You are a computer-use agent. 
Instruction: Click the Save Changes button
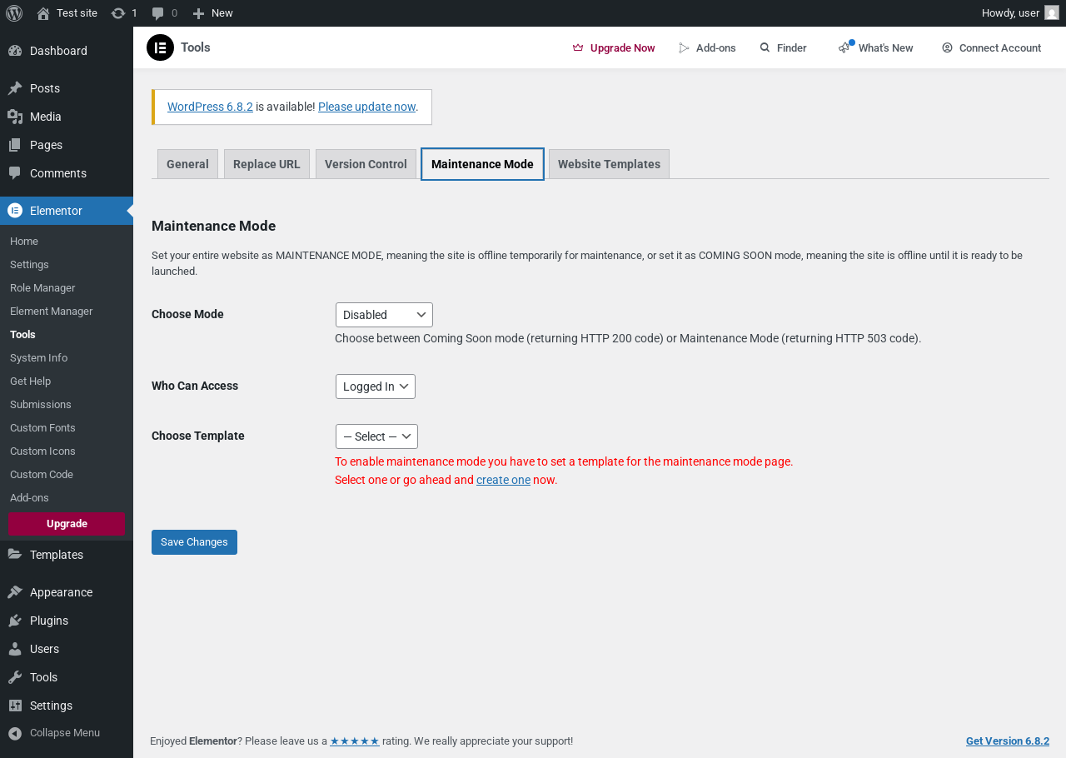pos(194,542)
